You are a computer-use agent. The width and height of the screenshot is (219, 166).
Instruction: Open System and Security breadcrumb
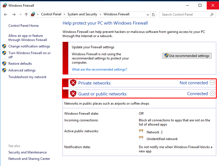tap(82, 14)
